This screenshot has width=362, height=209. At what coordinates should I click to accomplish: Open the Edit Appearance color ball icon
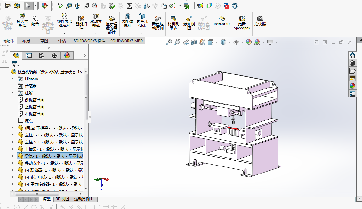(249, 42)
